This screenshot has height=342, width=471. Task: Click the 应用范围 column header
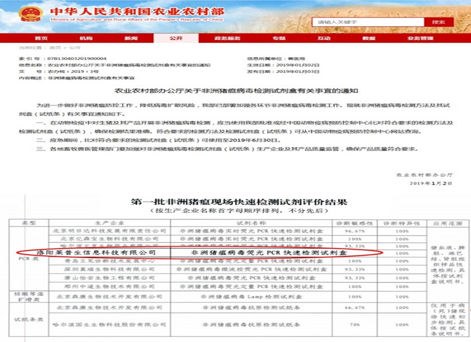[447, 223]
